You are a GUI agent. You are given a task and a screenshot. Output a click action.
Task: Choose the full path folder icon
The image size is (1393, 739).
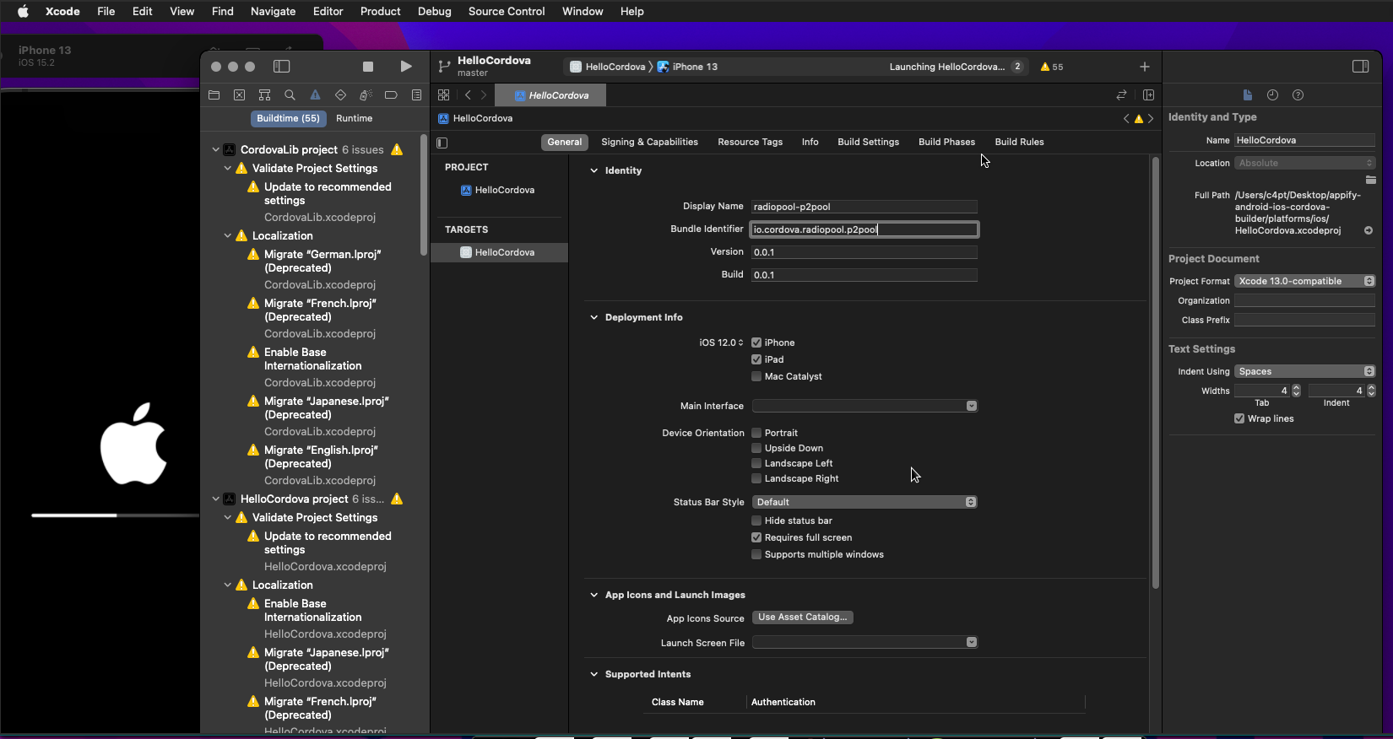(x=1371, y=180)
